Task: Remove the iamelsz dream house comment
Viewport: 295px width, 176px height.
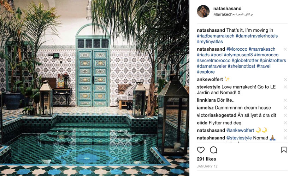Action: point(285,108)
